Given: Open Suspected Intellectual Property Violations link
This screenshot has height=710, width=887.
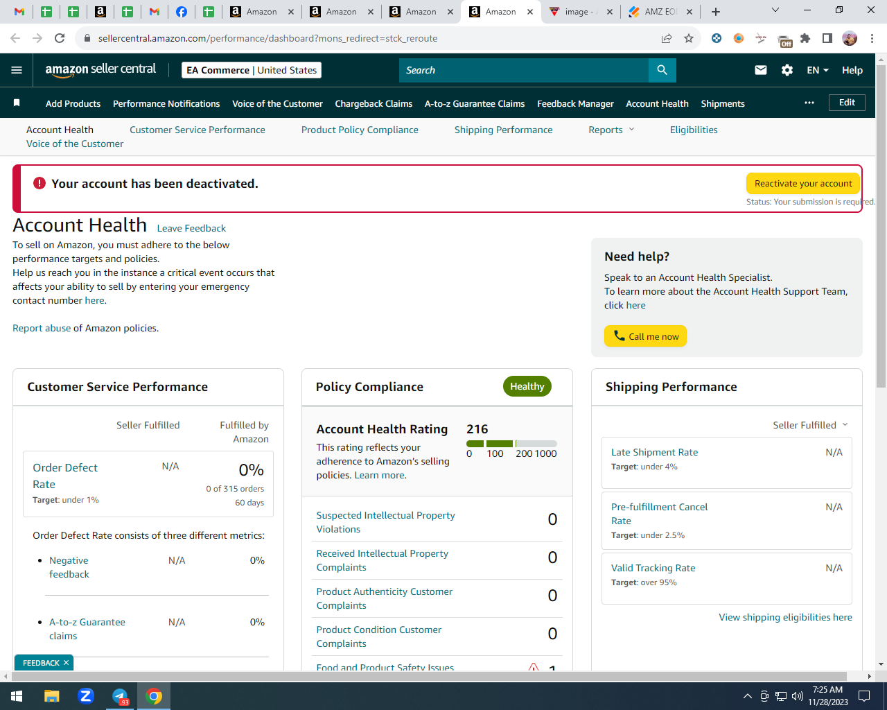Looking at the screenshot, I should coord(385,522).
